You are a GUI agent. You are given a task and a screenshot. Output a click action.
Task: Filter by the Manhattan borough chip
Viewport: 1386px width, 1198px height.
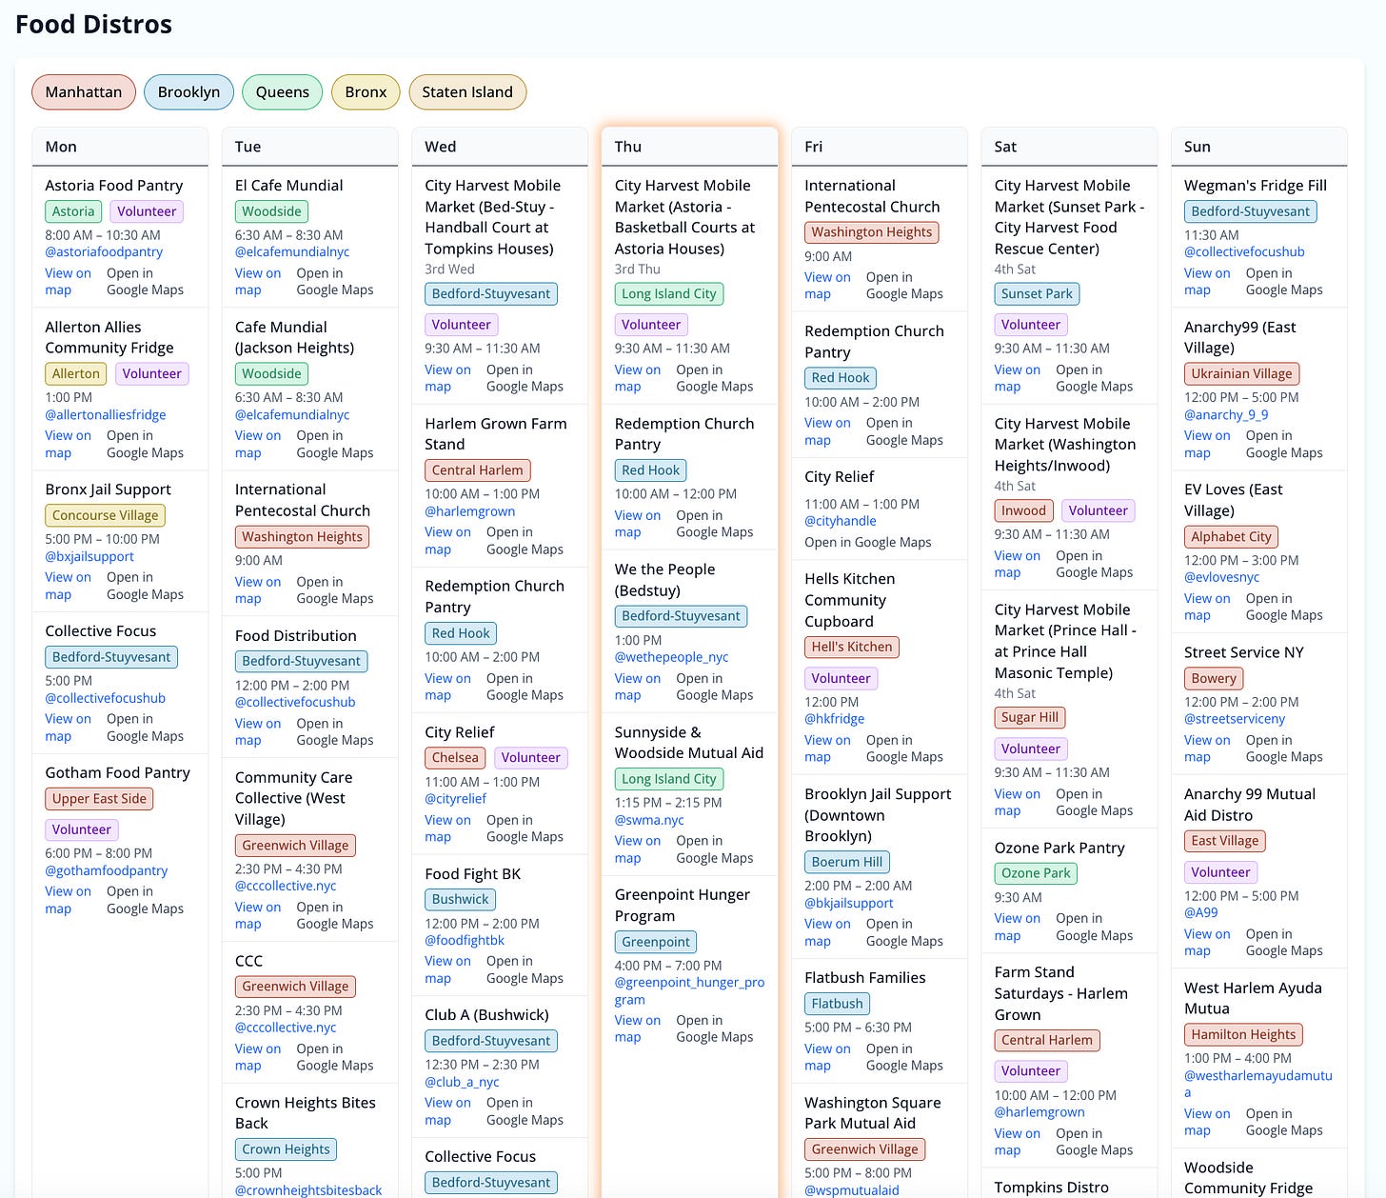tap(84, 92)
